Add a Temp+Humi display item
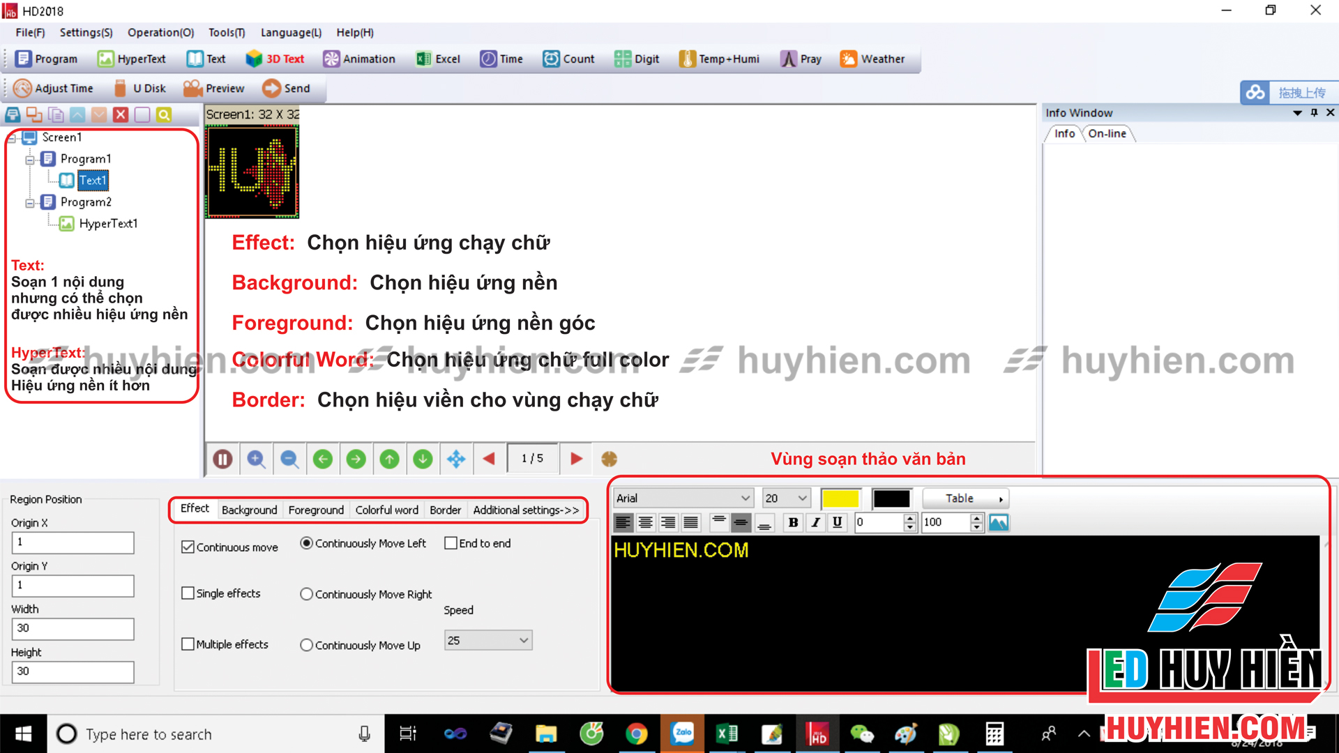Image resolution: width=1339 pixels, height=753 pixels. click(719, 59)
